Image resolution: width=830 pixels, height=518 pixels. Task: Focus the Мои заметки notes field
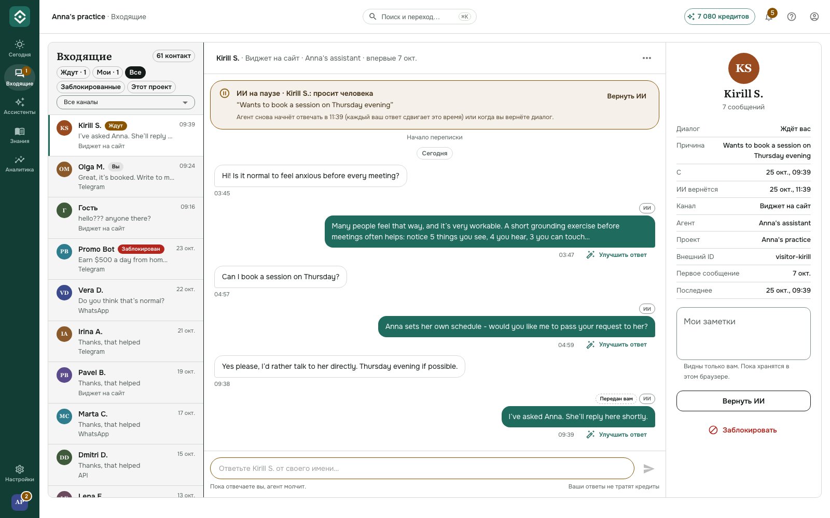pos(743,334)
